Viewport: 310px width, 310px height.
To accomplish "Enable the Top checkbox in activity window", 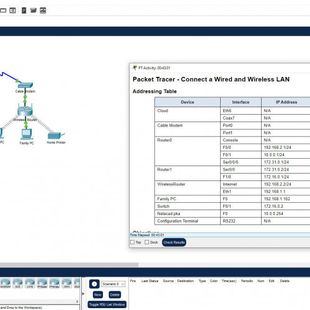I will [133, 242].
